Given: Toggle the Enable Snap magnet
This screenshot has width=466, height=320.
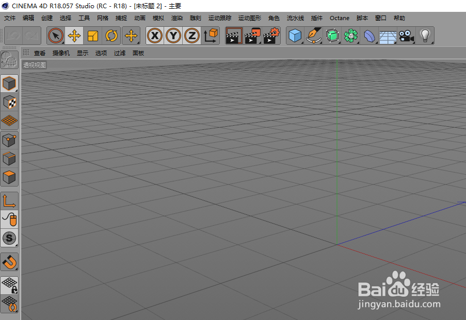Looking at the screenshot, I should tap(9, 262).
